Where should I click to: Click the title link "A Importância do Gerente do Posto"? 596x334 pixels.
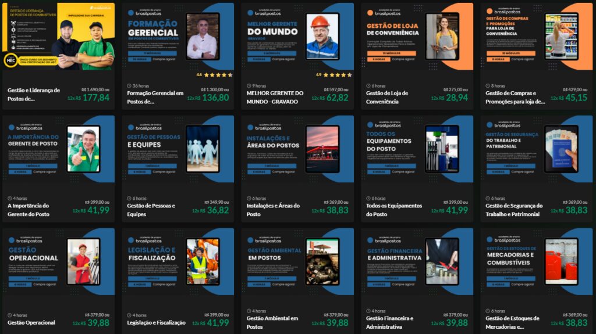click(x=29, y=210)
